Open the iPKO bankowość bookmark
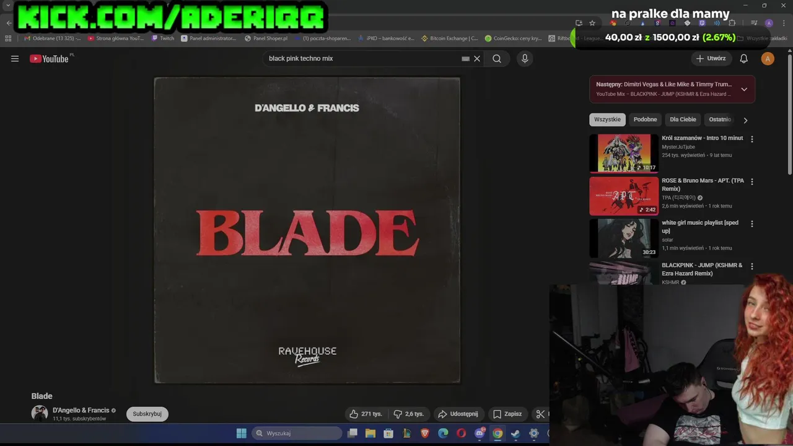793x446 pixels. coord(387,38)
